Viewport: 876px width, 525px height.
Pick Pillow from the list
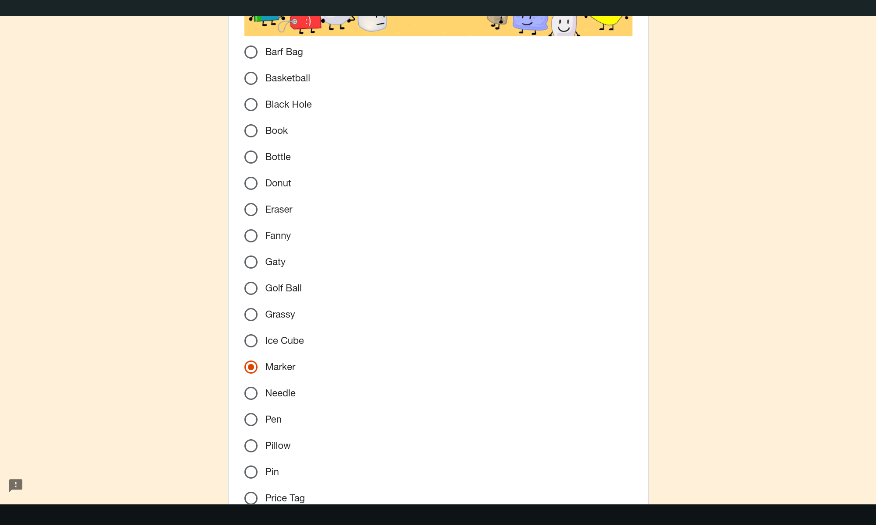click(251, 446)
